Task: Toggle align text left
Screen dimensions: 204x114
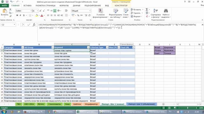Action: (48, 16)
